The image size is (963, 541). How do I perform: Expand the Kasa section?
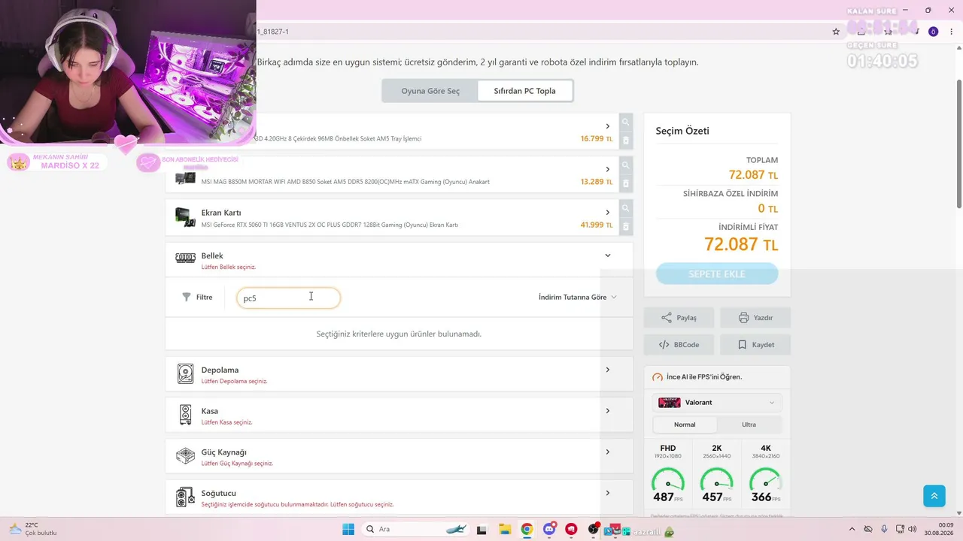coord(608,411)
